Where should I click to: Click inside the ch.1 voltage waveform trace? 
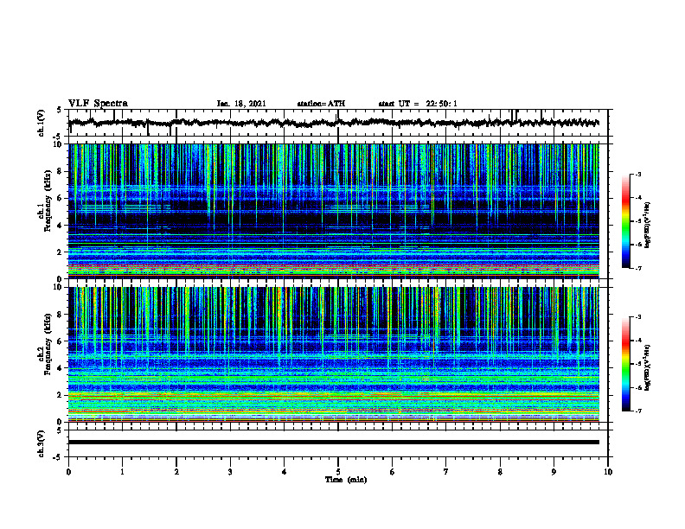click(334, 123)
